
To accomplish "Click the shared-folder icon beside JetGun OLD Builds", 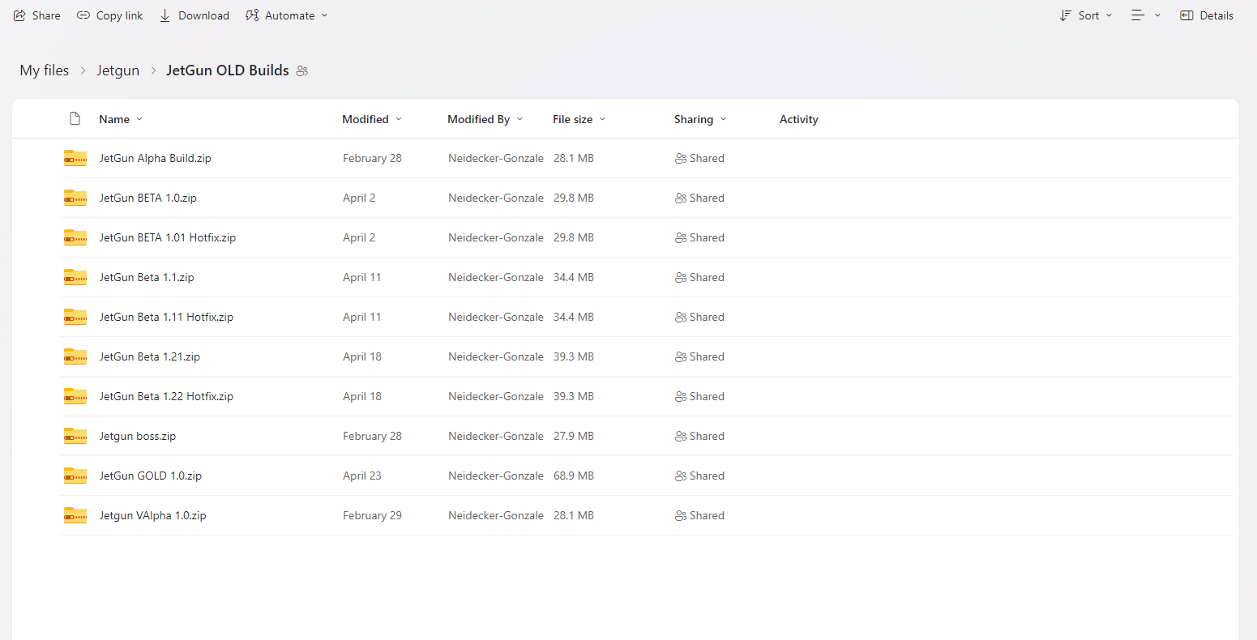I will [302, 71].
